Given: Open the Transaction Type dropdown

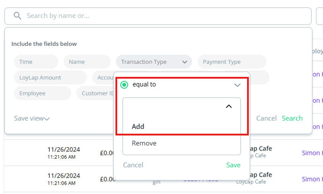Looking at the screenshot, I should (x=154, y=62).
